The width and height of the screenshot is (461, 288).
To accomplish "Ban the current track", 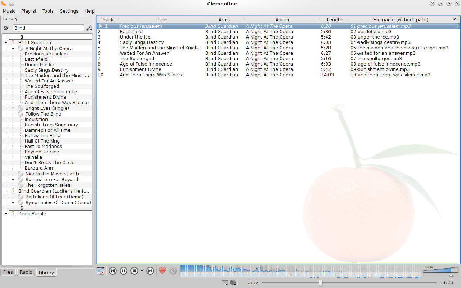I will (x=173, y=271).
